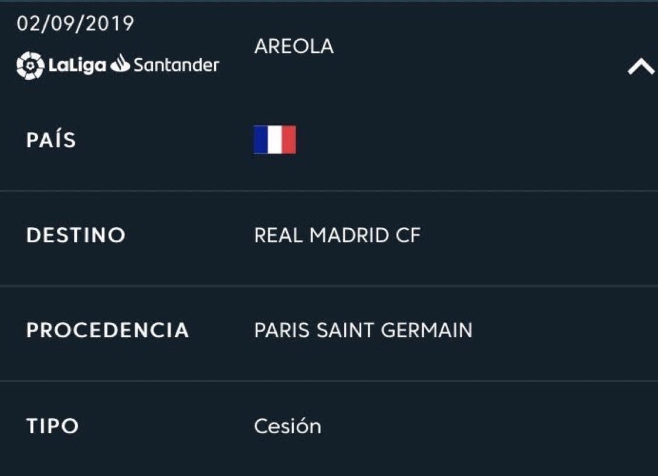Click the French flag icon

pos(274,140)
